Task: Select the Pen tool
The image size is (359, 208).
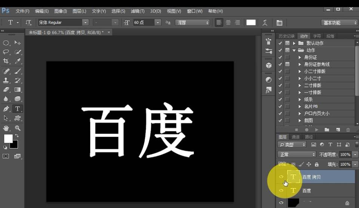Action: (x=6, y=109)
